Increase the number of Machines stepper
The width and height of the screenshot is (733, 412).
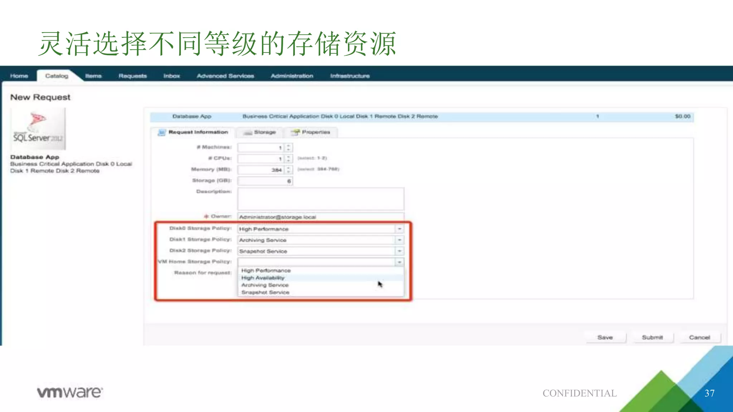pos(288,145)
